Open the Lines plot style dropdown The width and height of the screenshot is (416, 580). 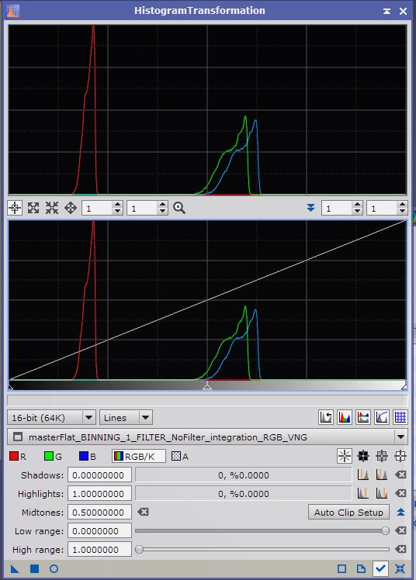pyautogui.click(x=126, y=418)
